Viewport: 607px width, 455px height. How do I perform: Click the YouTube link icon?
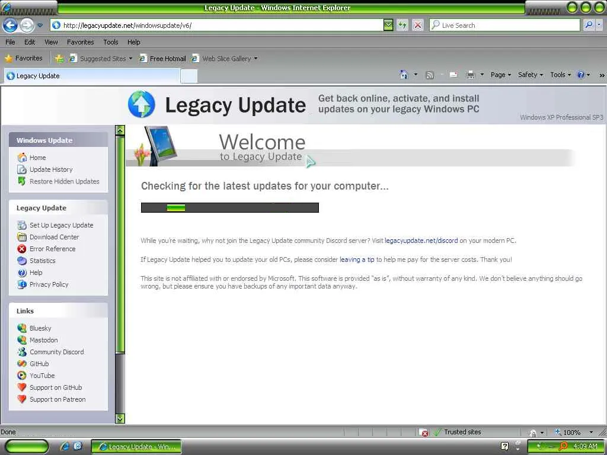pyautogui.click(x=22, y=375)
